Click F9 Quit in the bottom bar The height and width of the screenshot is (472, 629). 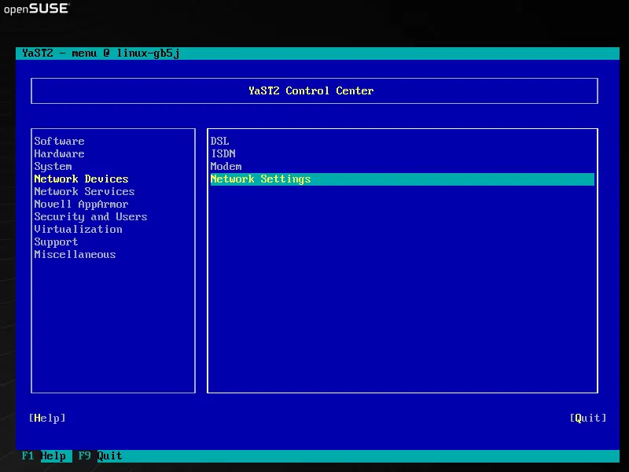pos(100,456)
